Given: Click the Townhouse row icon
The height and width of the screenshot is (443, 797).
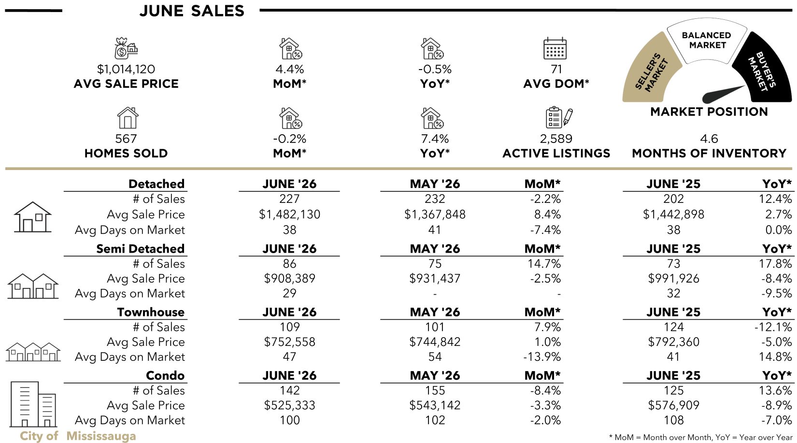Looking at the screenshot, I should (33, 352).
